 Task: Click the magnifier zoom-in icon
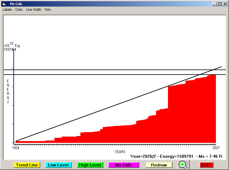coord(184,165)
